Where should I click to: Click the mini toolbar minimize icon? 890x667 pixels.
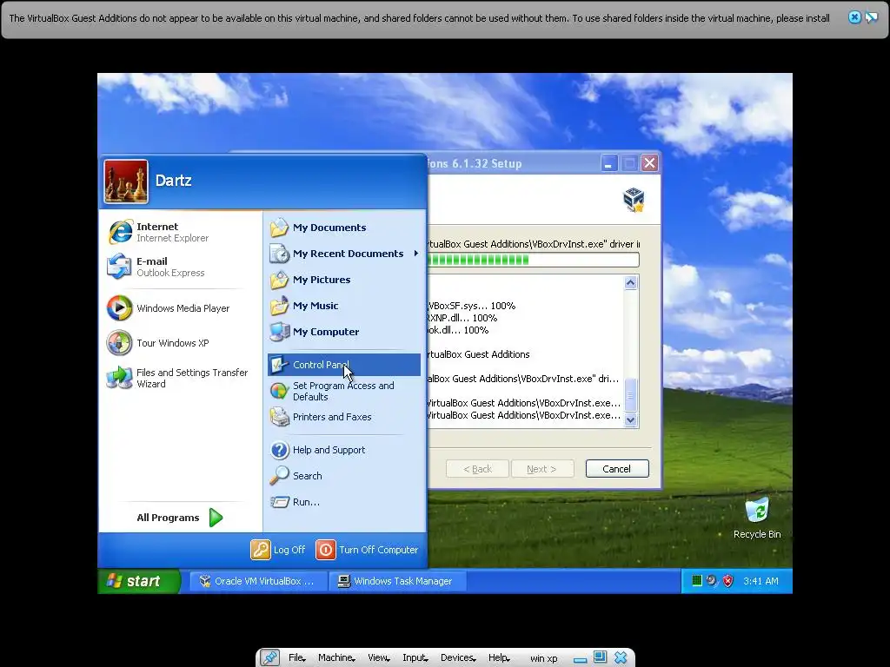click(x=580, y=660)
